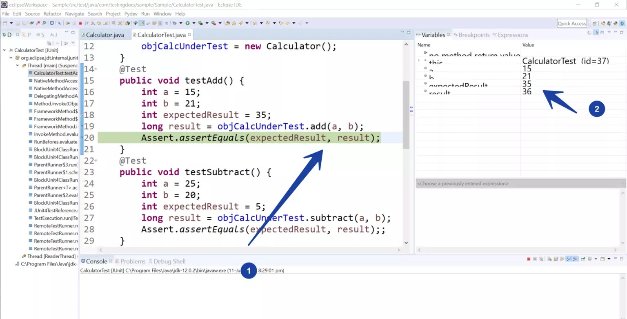This screenshot has height=319, width=627.
Task: Click the Terminate icon in Console toolbar
Action: pos(529,260)
